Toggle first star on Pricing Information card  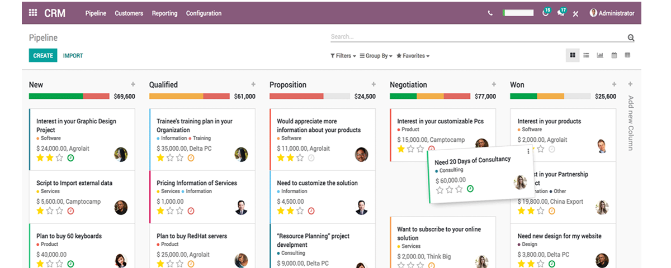click(x=160, y=211)
